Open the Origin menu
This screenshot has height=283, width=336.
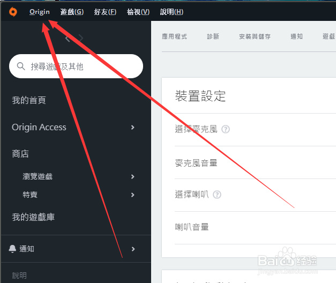coord(40,12)
